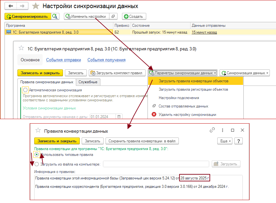276x203 pixels.
Task: Click in Информация о правилах text area
Action: pos(138,187)
